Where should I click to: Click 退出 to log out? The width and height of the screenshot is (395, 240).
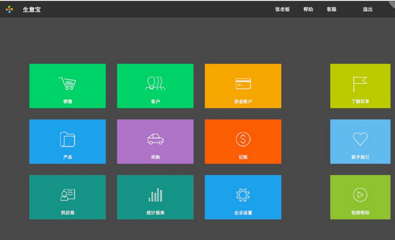click(x=367, y=9)
